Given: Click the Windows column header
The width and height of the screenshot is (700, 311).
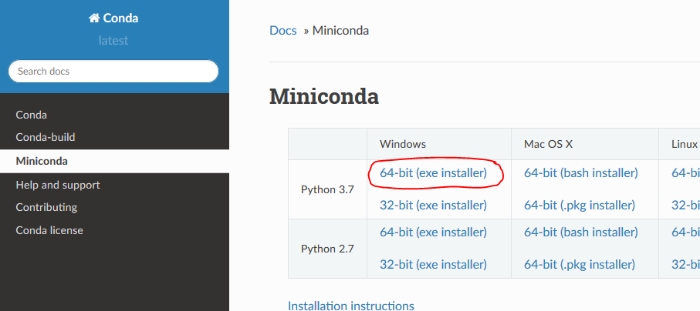Looking at the screenshot, I should tap(403, 144).
